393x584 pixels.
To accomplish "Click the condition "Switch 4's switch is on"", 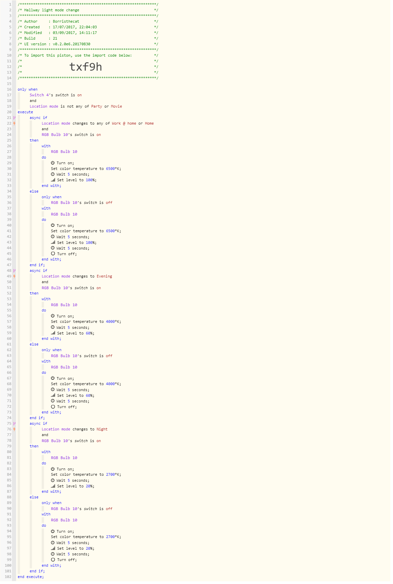I will click(x=56, y=95).
